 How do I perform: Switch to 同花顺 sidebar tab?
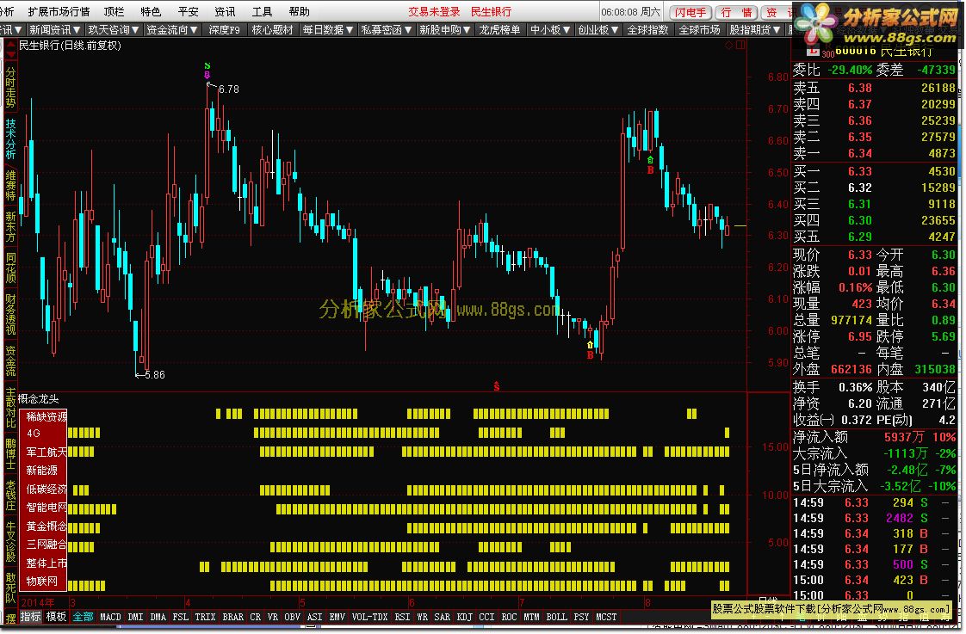[10, 268]
